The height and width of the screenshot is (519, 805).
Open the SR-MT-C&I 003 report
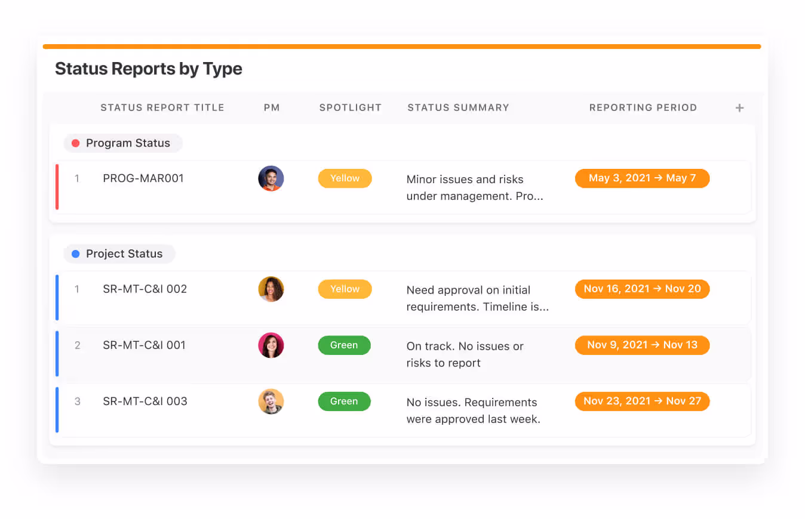145,401
